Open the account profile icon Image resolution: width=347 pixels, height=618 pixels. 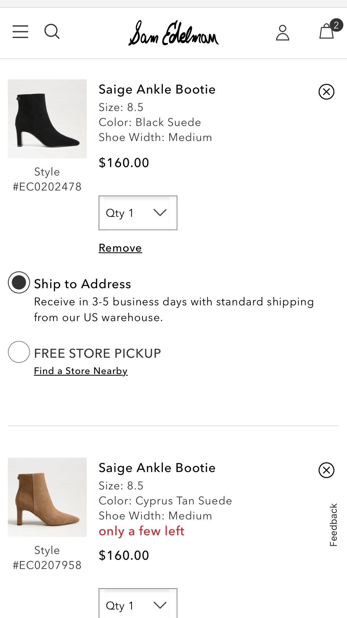coord(283,33)
